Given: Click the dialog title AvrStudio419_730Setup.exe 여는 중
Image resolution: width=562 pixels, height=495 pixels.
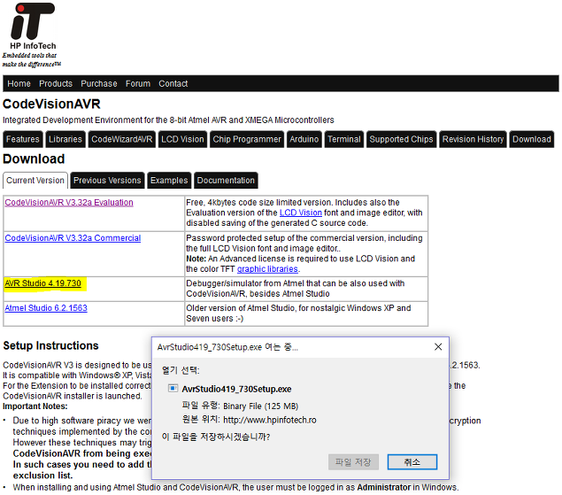Looking at the screenshot, I should [227, 347].
